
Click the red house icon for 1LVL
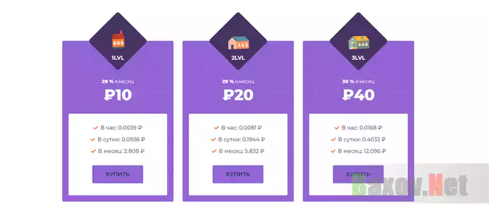118,40
